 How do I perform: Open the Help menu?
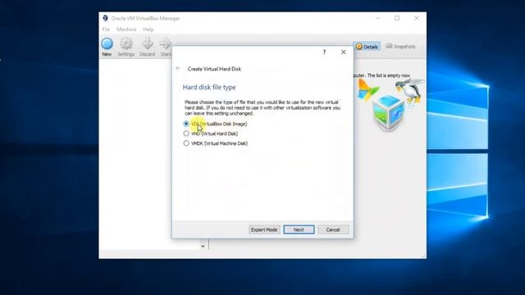tap(148, 29)
